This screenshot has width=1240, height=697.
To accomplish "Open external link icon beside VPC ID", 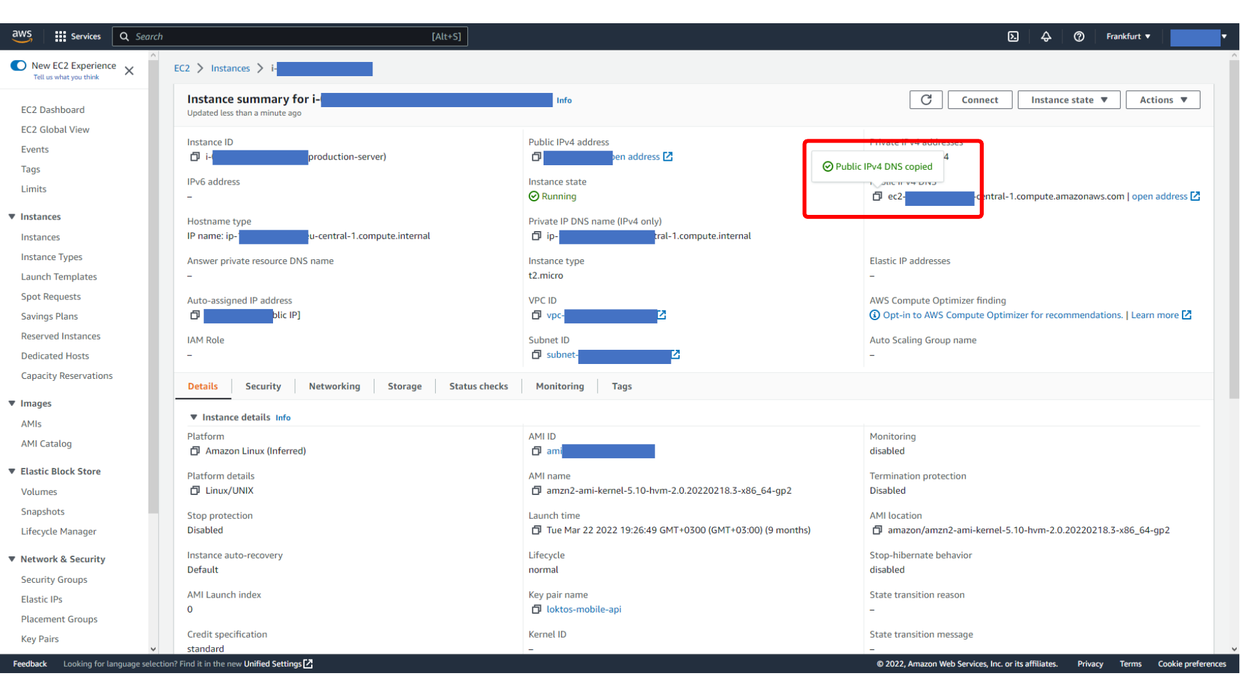I will coord(662,315).
